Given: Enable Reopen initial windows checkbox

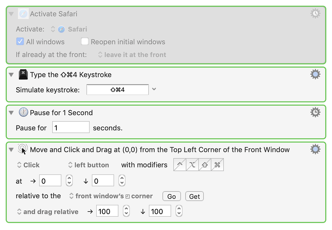Looking at the screenshot, I should [x=85, y=42].
